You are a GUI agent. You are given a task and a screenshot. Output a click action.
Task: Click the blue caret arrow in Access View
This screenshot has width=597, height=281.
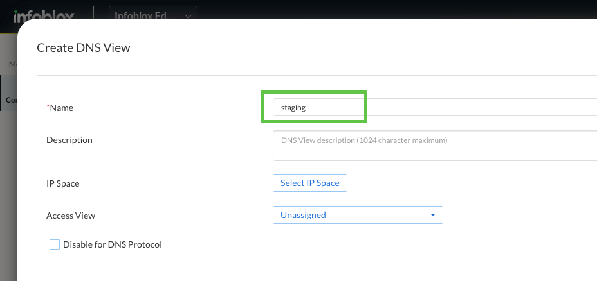[x=433, y=215]
